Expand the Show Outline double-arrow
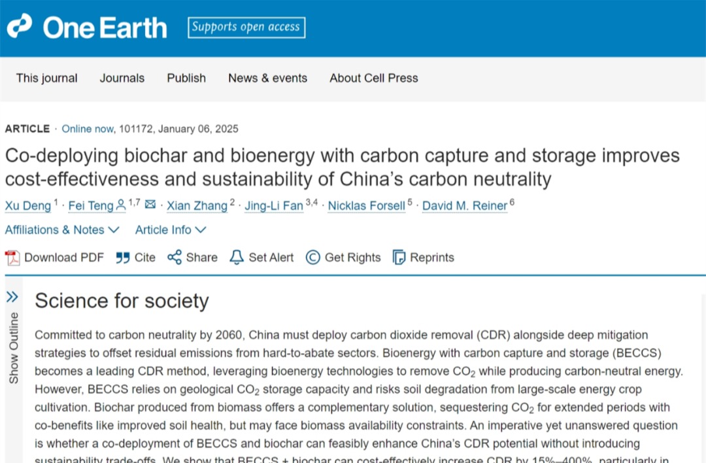This screenshot has height=463, width=706. [12, 298]
